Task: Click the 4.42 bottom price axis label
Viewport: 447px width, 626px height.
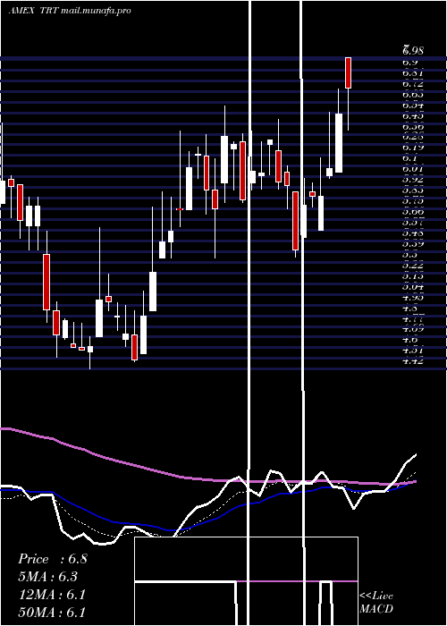Action: point(413,361)
